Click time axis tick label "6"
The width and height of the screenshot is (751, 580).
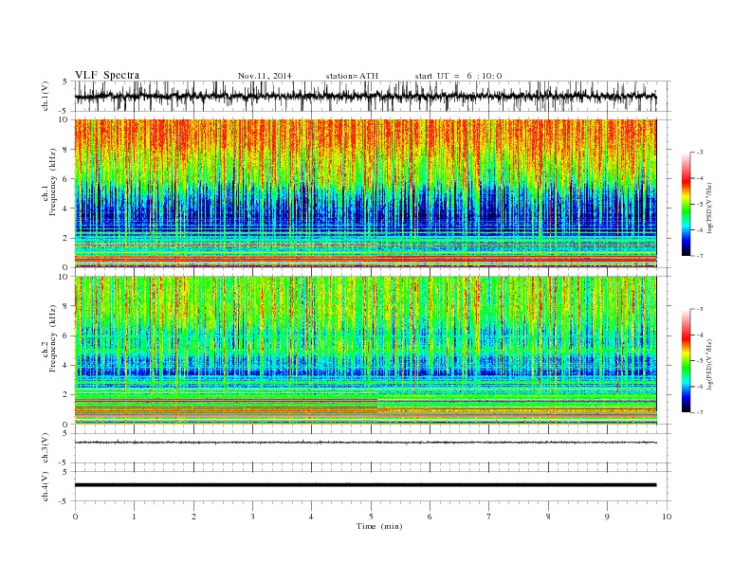coord(430,517)
